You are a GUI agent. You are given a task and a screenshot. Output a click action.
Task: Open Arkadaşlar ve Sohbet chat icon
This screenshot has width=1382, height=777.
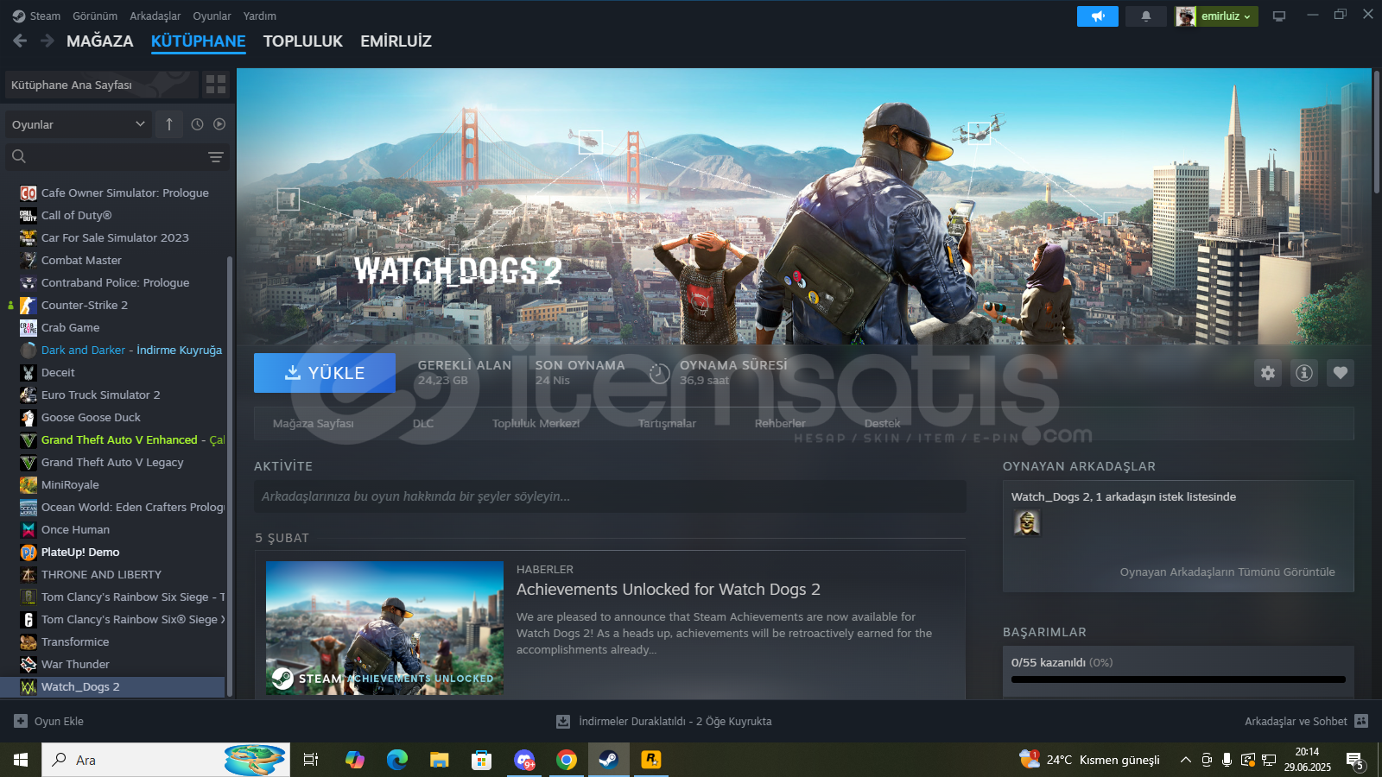[1361, 721]
